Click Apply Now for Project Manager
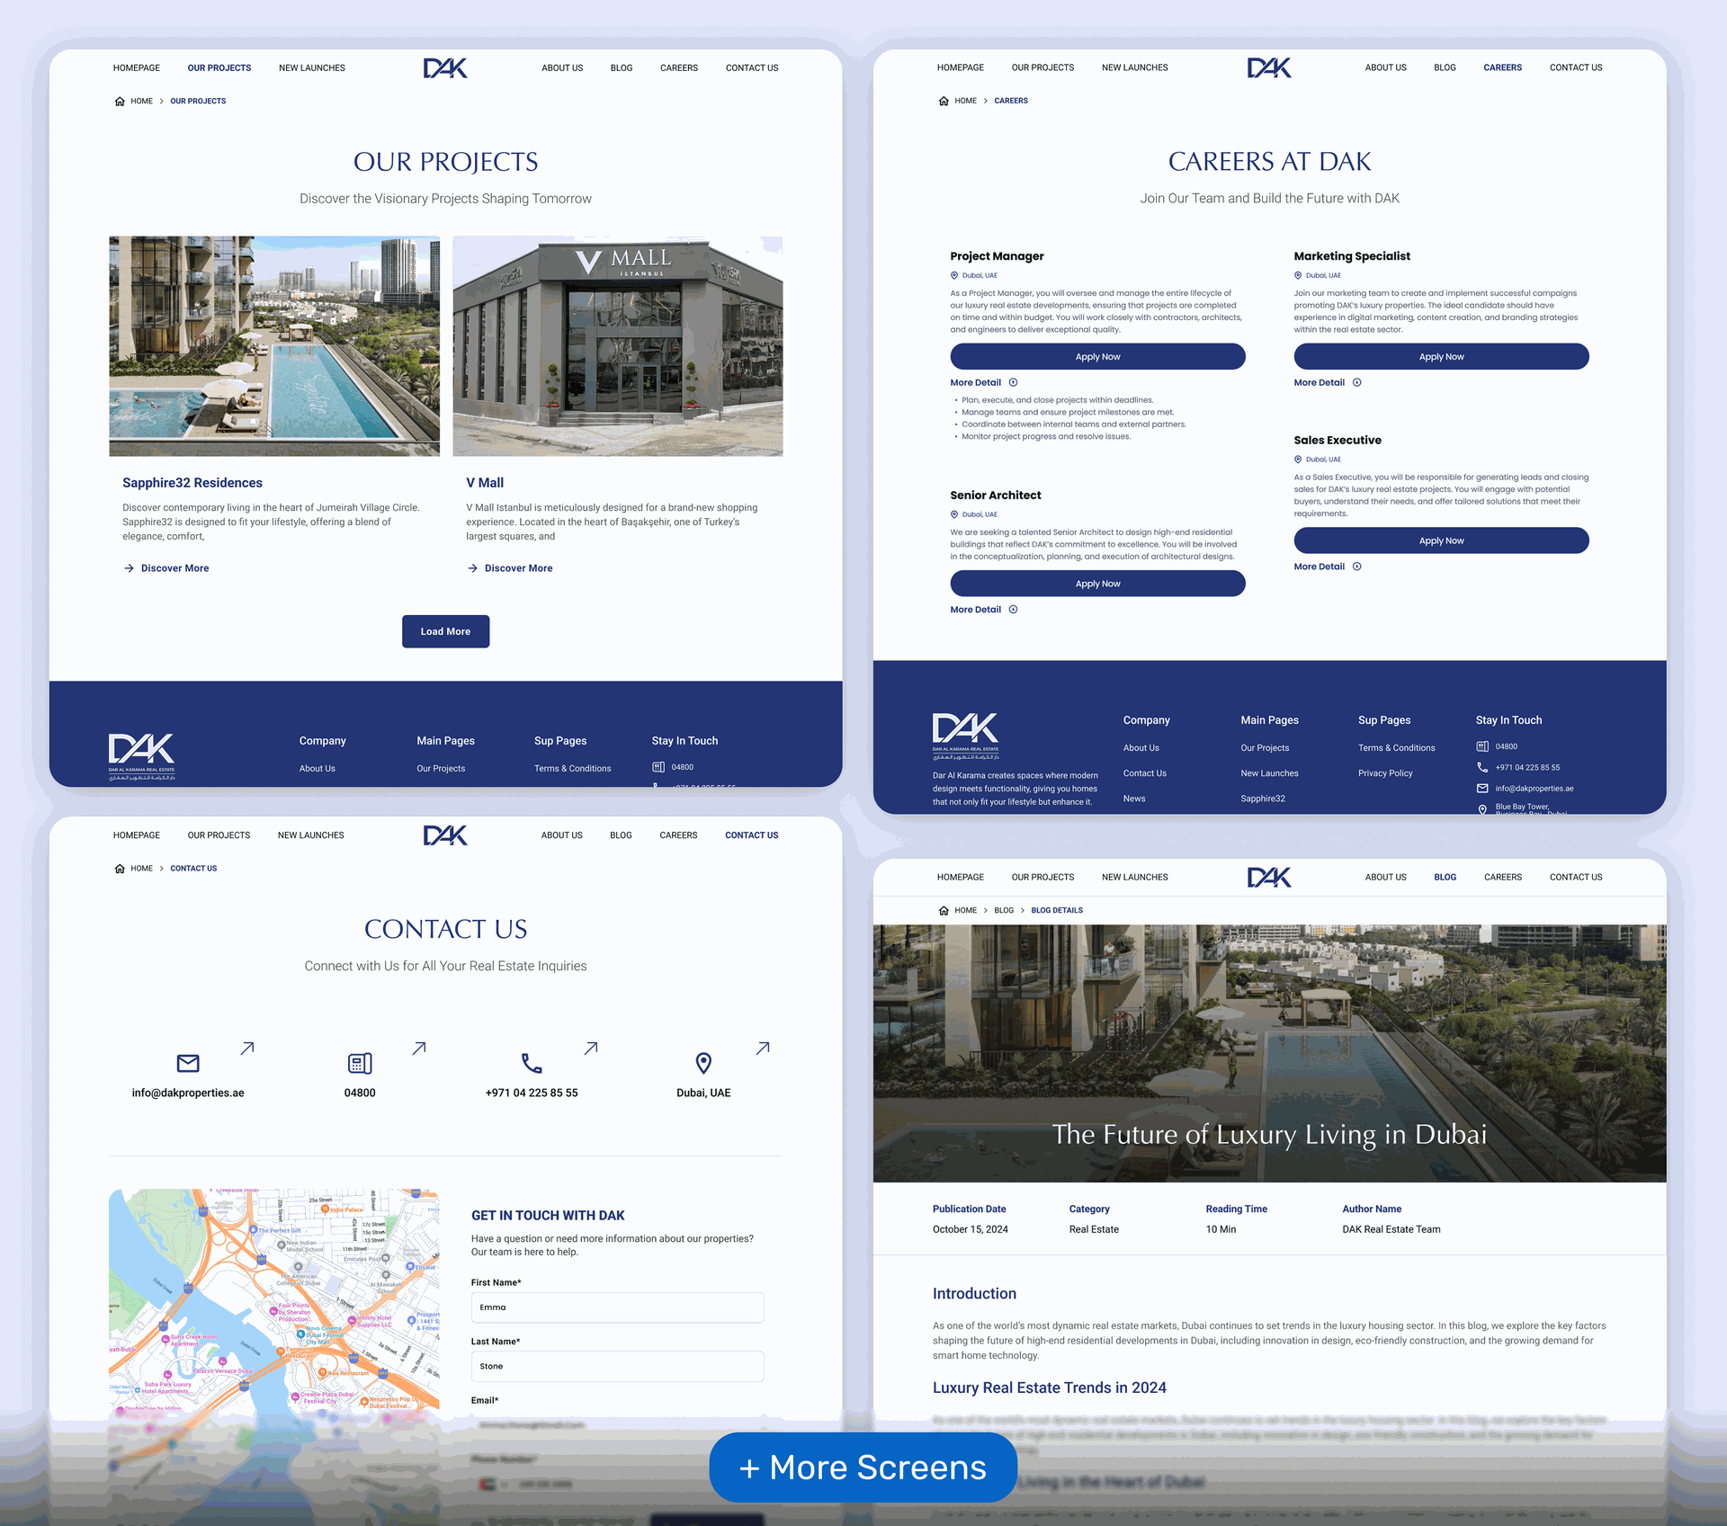Screen dimensions: 1727x1526 point(1096,357)
